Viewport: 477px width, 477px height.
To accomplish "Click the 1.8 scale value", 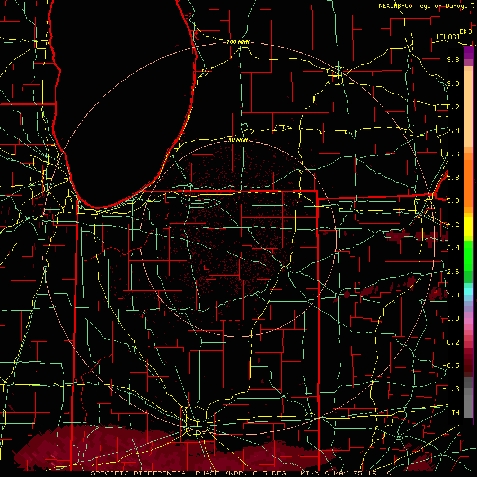I will [453, 295].
